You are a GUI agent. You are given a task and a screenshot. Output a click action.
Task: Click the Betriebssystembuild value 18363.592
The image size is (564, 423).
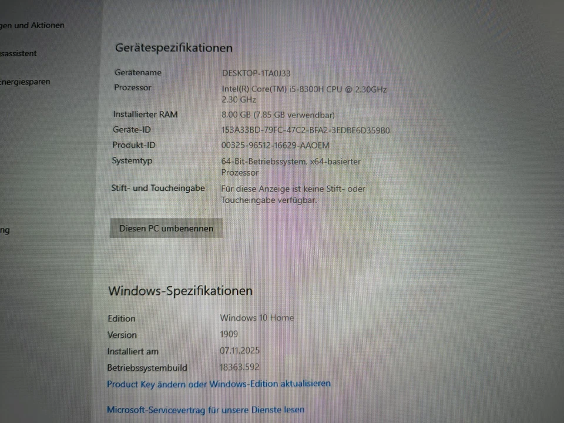coord(239,367)
